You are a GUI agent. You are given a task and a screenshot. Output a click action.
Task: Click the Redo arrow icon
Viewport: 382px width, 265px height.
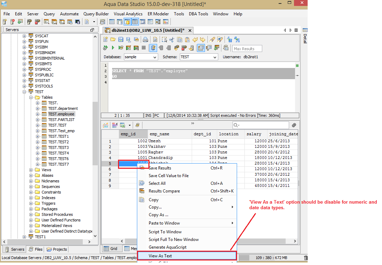pyautogui.click(x=203, y=39)
